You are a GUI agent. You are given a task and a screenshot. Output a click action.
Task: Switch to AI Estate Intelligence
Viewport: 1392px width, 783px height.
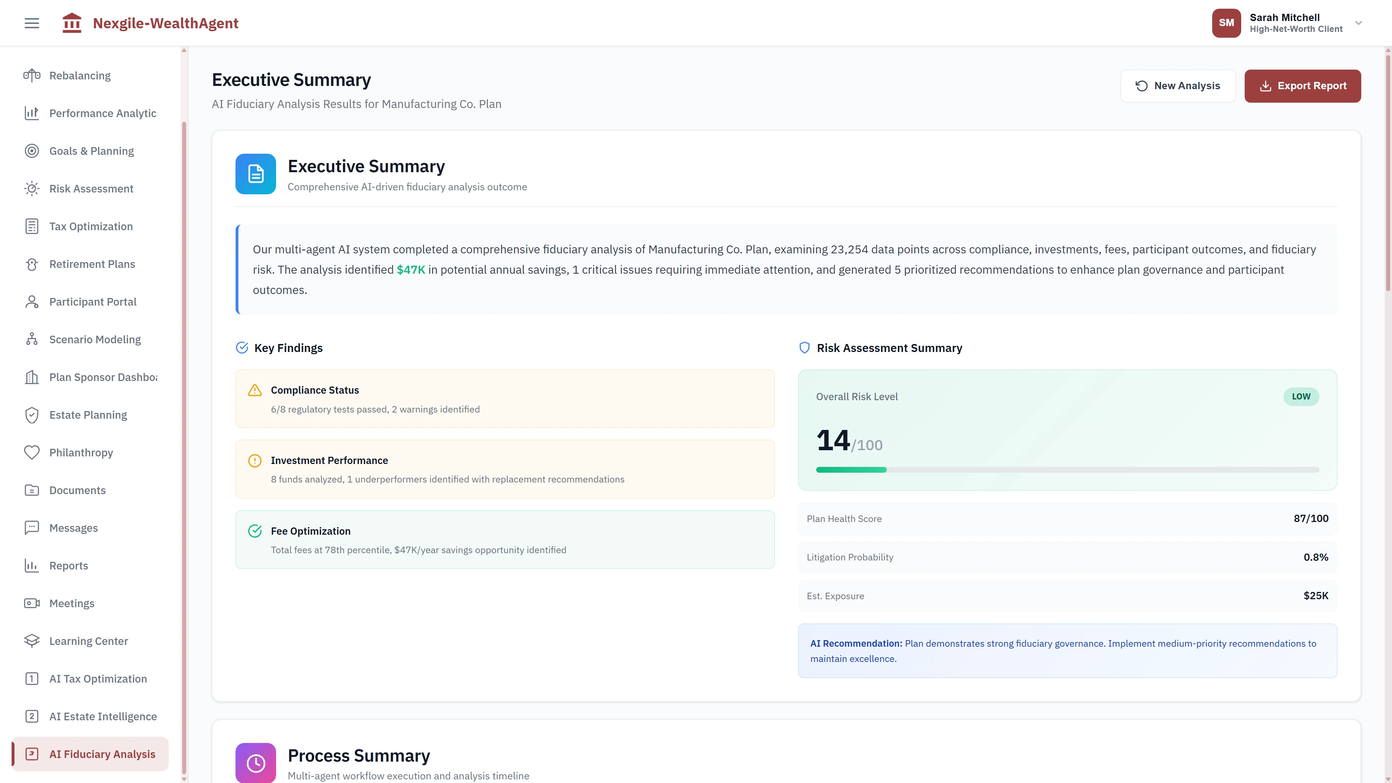(103, 716)
